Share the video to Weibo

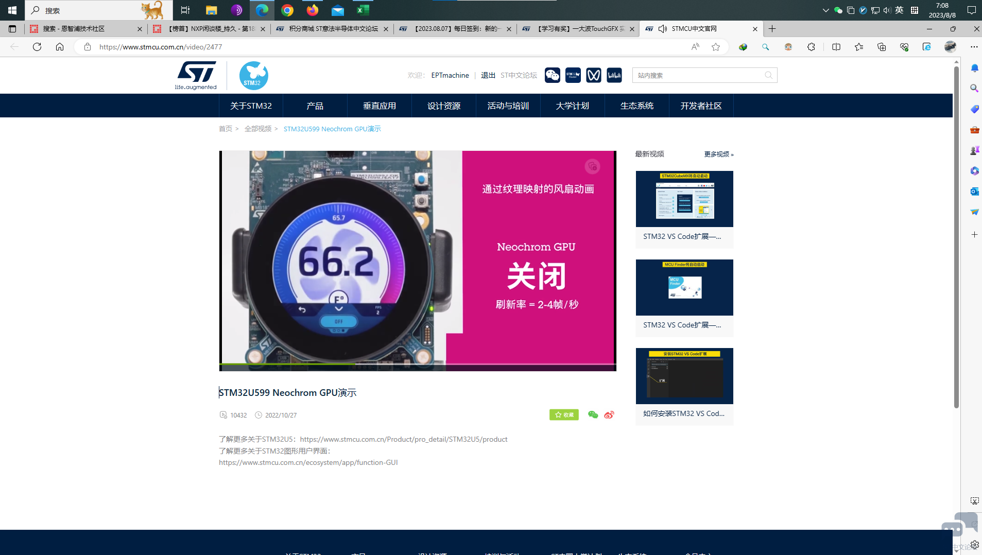coord(609,415)
